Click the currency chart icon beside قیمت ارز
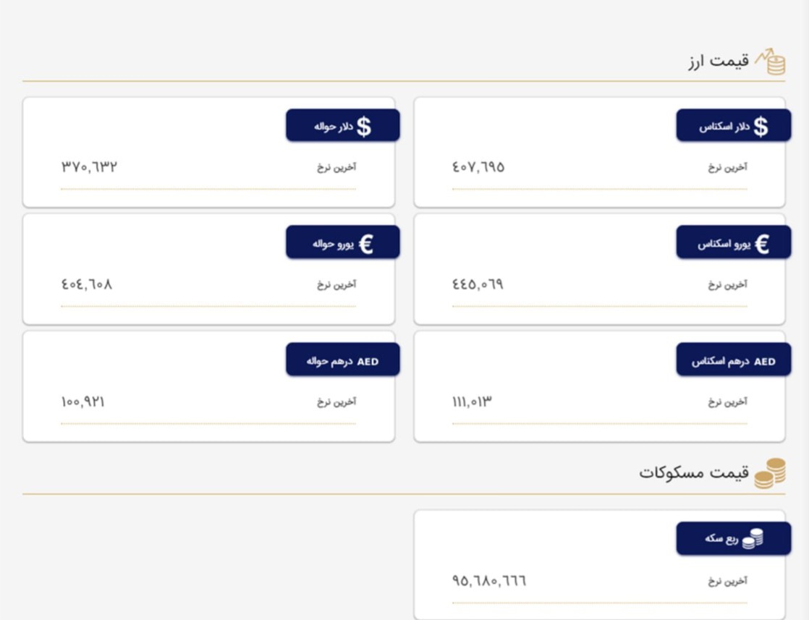 pyautogui.click(x=771, y=62)
